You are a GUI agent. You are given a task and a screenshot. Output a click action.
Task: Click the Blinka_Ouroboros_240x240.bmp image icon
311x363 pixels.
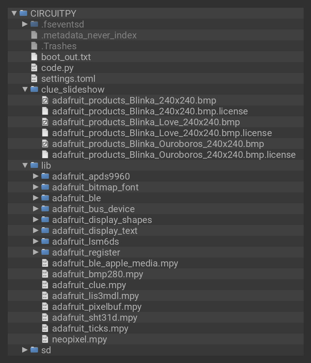coord(45,144)
